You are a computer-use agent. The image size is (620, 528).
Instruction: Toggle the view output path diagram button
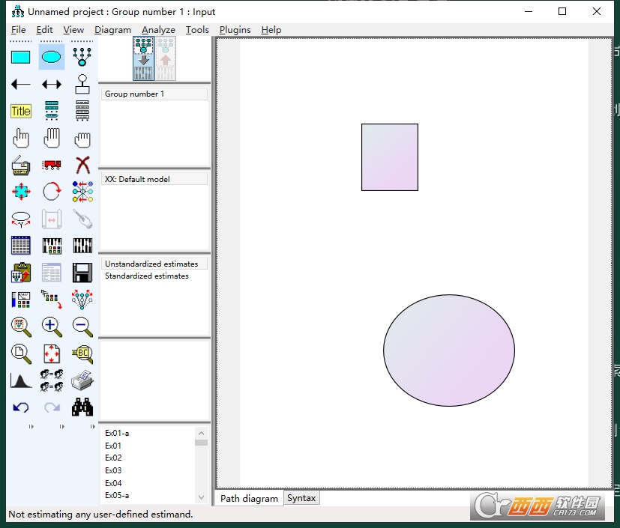click(x=165, y=58)
